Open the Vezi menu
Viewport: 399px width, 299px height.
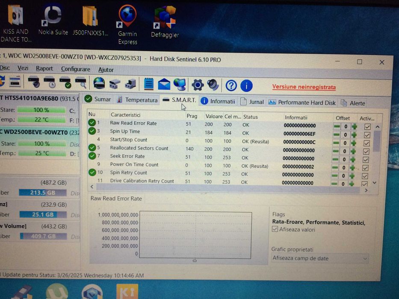click(x=23, y=68)
